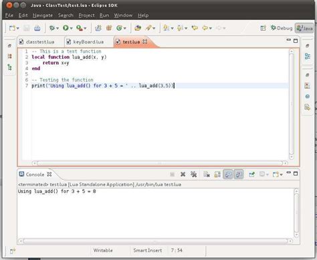
Task: Click the New Java Project icon
Action: coord(98,28)
